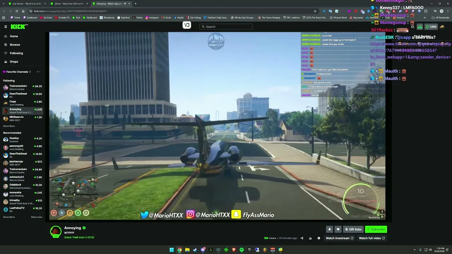Viewport: 452px width, 254px height.
Task: Open Instagram bookmark
Action: coord(152,18)
